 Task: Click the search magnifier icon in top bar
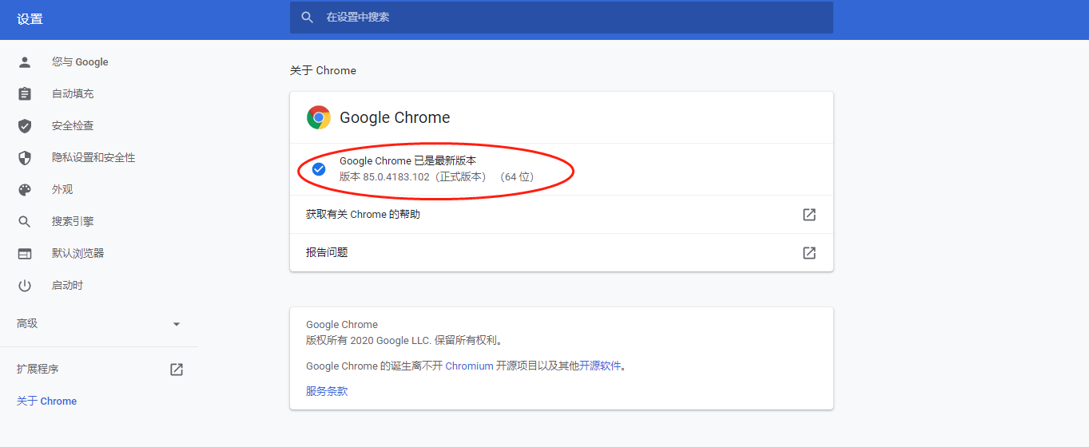point(308,17)
